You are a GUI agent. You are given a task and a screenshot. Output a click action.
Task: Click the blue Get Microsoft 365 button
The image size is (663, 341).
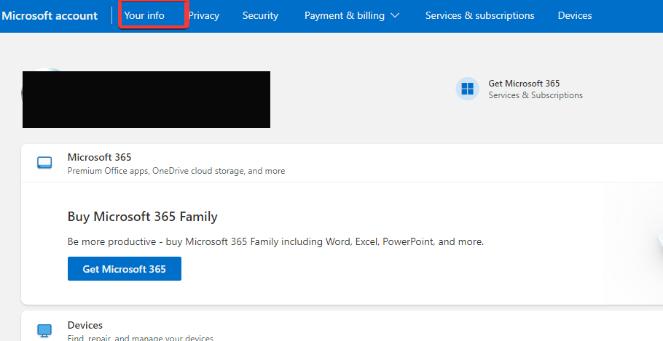pos(125,269)
